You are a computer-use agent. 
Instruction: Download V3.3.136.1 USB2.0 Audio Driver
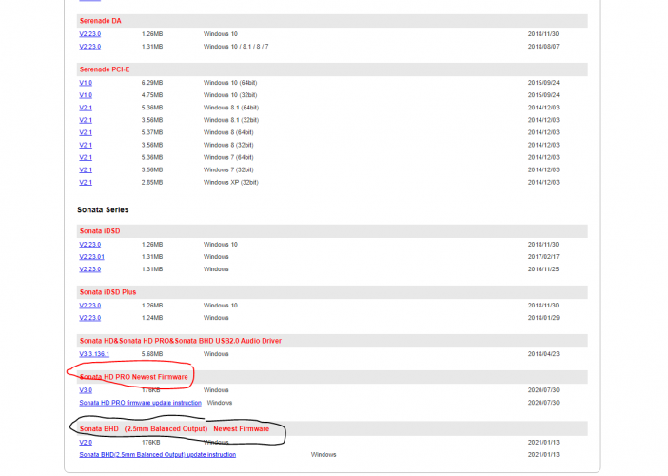(x=94, y=354)
